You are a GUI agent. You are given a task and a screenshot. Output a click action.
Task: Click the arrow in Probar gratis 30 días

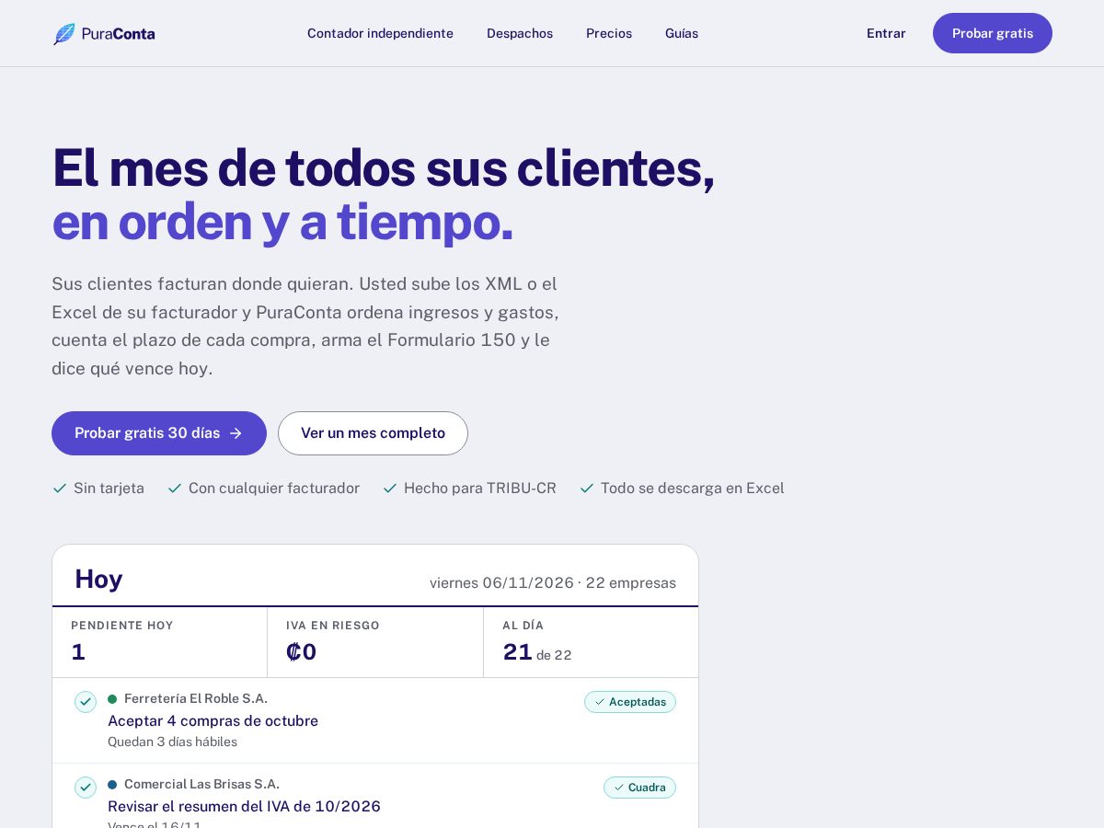click(236, 433)
